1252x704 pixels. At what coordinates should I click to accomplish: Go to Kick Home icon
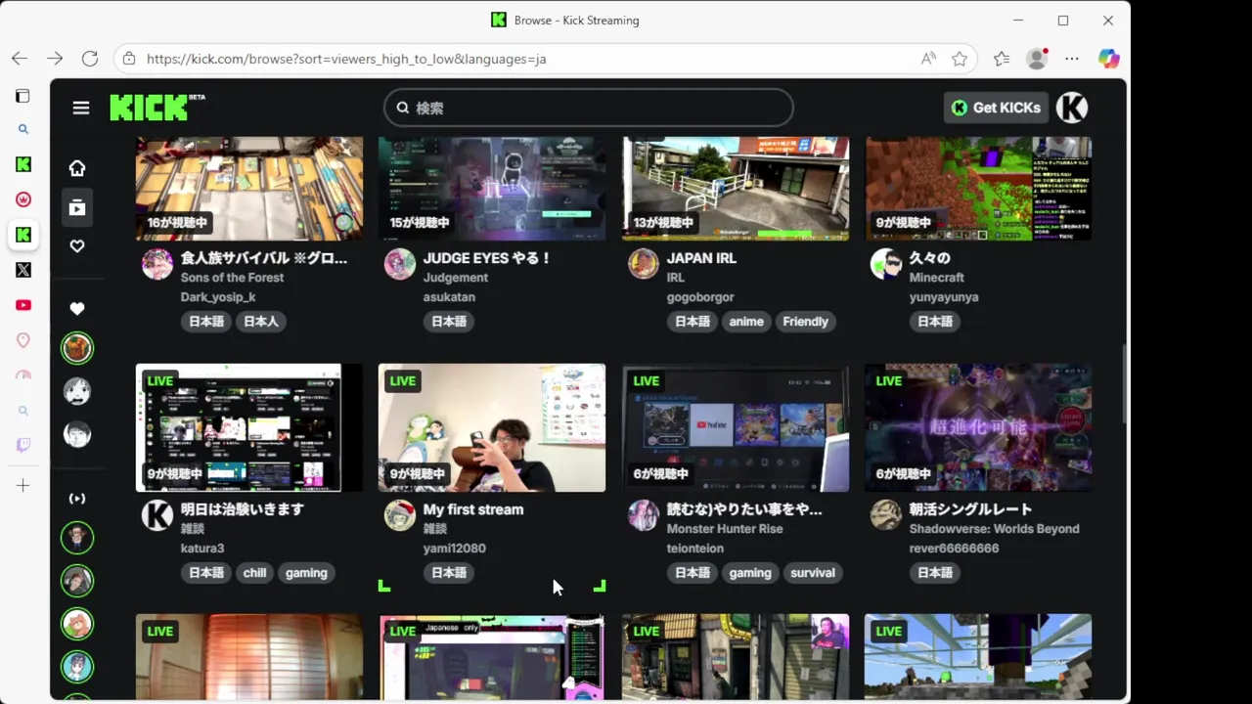(77, 168)
